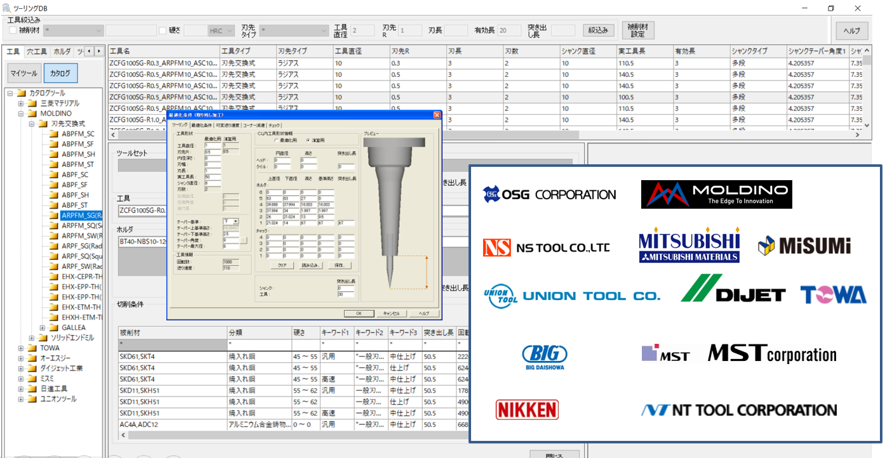Switch to the ホルダ tab
Viewport: 885px width, 458px height.
62,51
